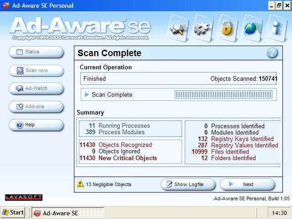
Task: Click '13 Negligible Objects' text
Action: pyautogui.click(x=109, y=184)
